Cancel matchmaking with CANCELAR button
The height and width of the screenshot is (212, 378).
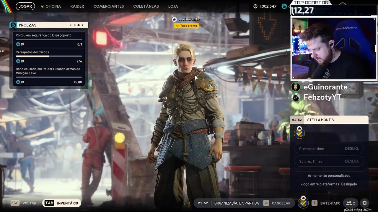278,203
